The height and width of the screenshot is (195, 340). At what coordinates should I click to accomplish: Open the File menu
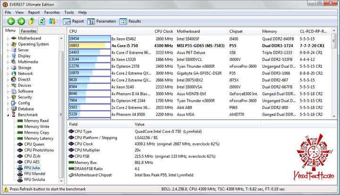point(8,12)
